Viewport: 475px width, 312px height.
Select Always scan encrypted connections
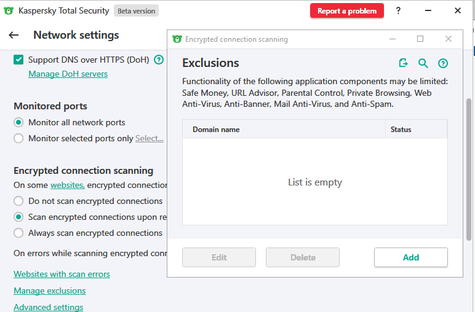coord(18,233)
